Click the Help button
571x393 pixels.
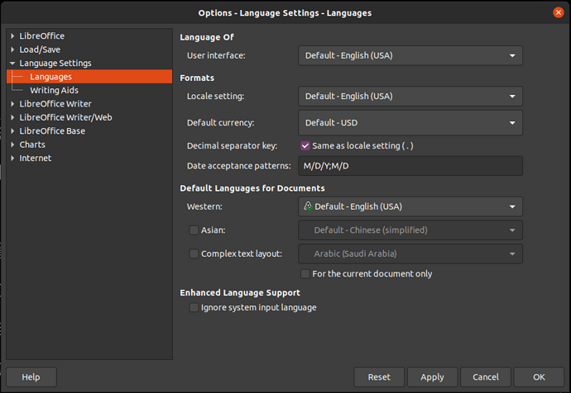click(31, 377)
